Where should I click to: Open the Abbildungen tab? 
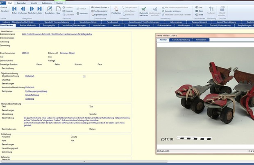point(184,25)
